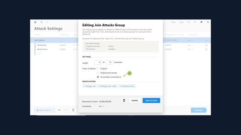Add the Change case modificator
The width and height of the screenshot is (241, 135).
click(90, 86)
